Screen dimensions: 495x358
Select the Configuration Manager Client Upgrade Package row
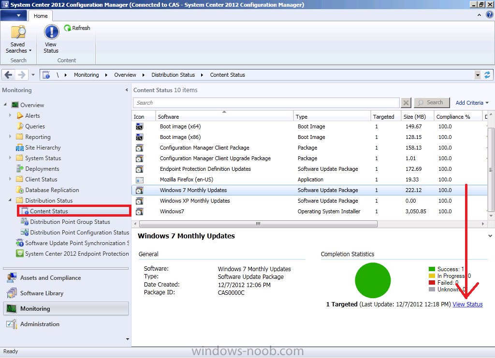tap(309, 158)
